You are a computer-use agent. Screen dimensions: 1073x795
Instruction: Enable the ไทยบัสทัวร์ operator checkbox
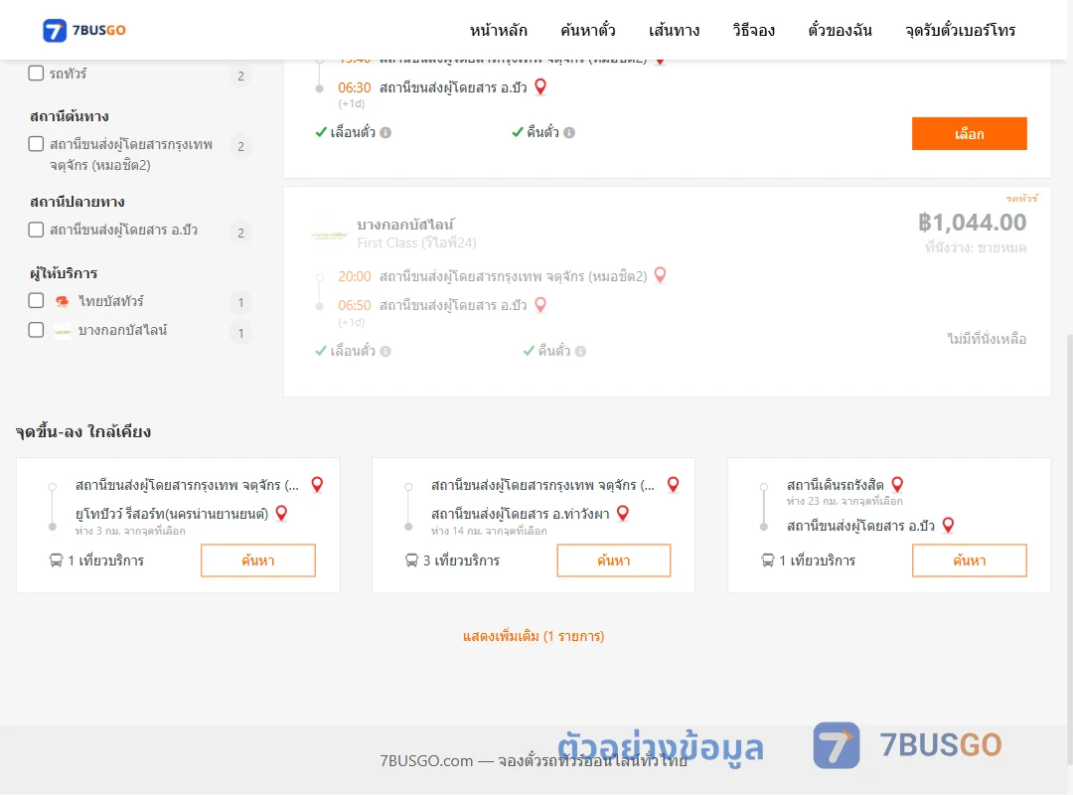click(x=37, y=300)
